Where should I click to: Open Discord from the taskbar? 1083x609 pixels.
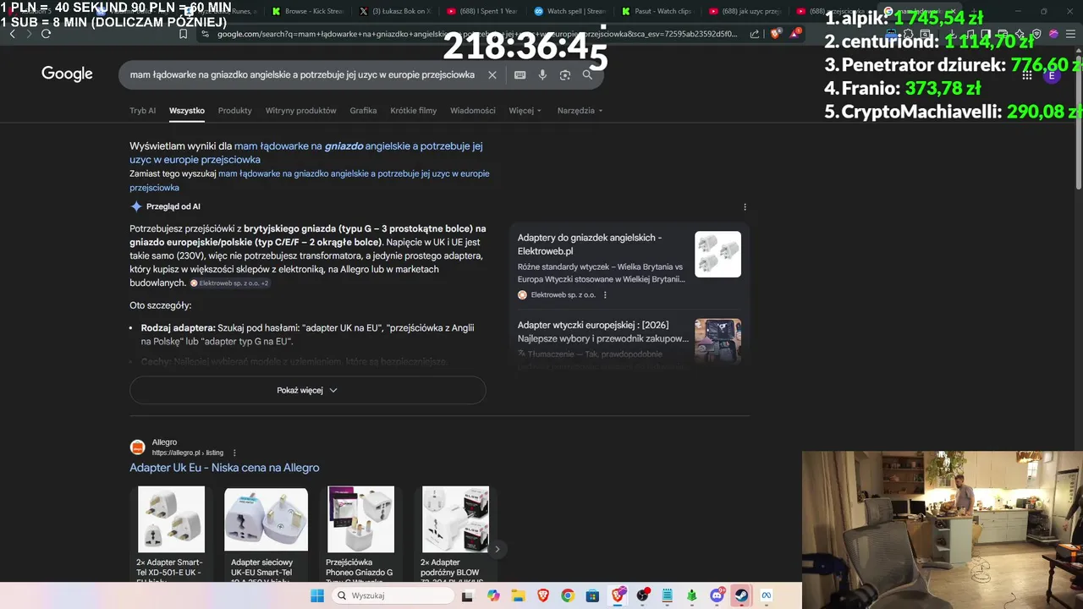717,595
